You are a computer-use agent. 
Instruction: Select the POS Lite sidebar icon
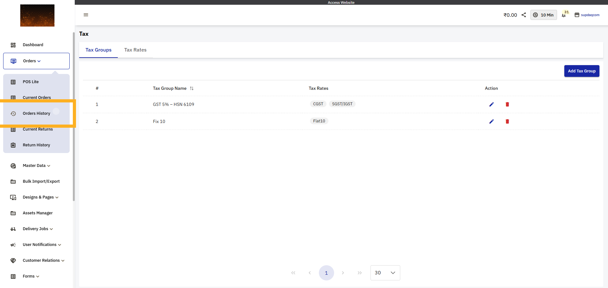click(x=13, y=82)
